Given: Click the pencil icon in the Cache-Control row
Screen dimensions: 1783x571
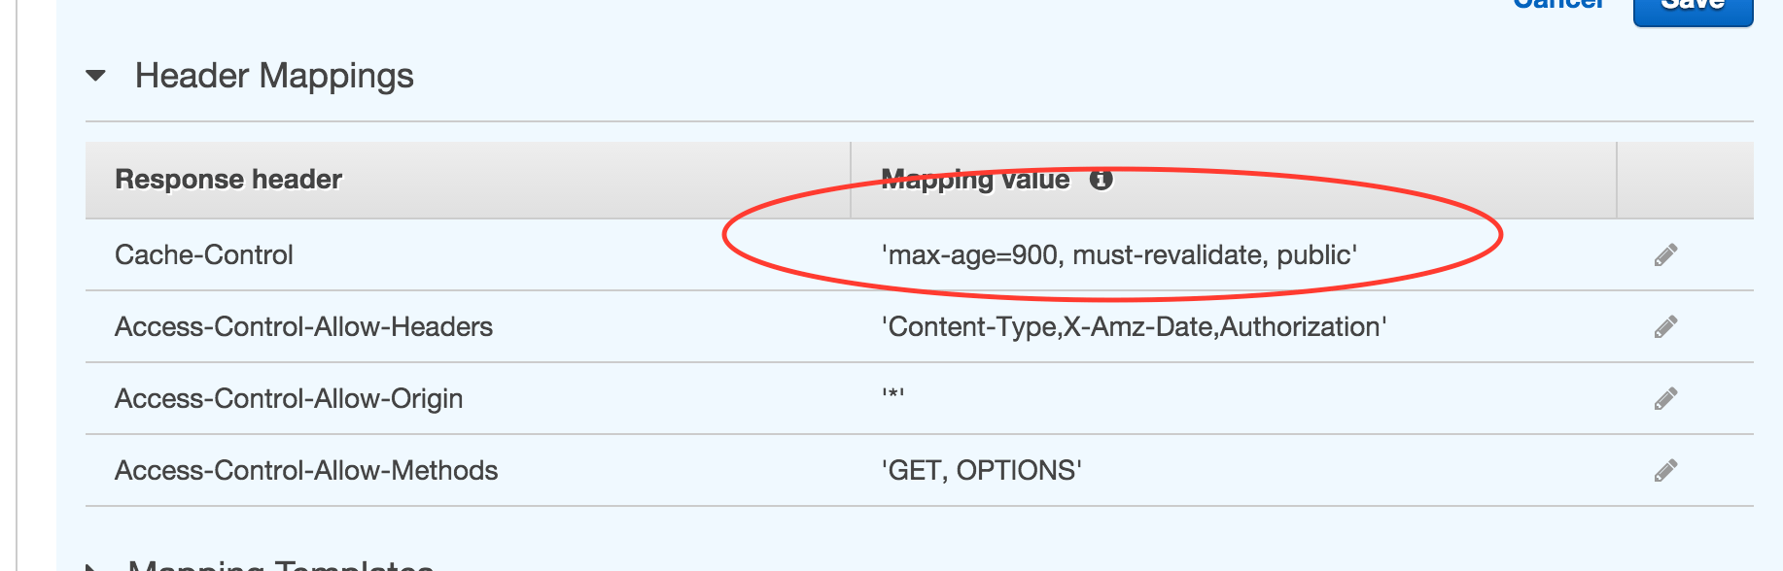Looking at the screenshot, I should pos(1664,255).
